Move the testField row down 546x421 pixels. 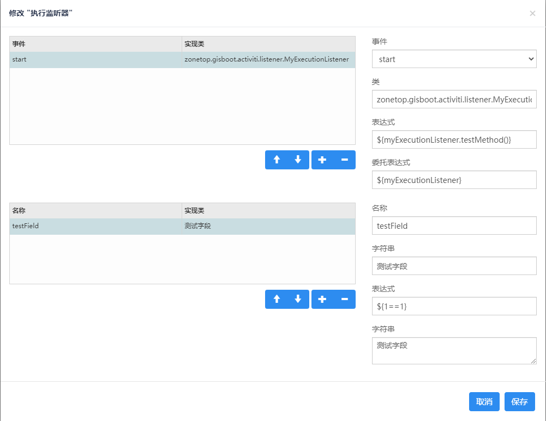click(x=298, y=299)
